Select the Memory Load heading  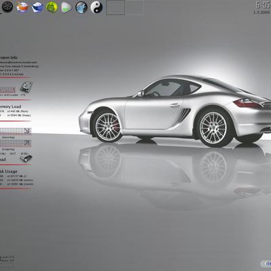click(10, 106)
